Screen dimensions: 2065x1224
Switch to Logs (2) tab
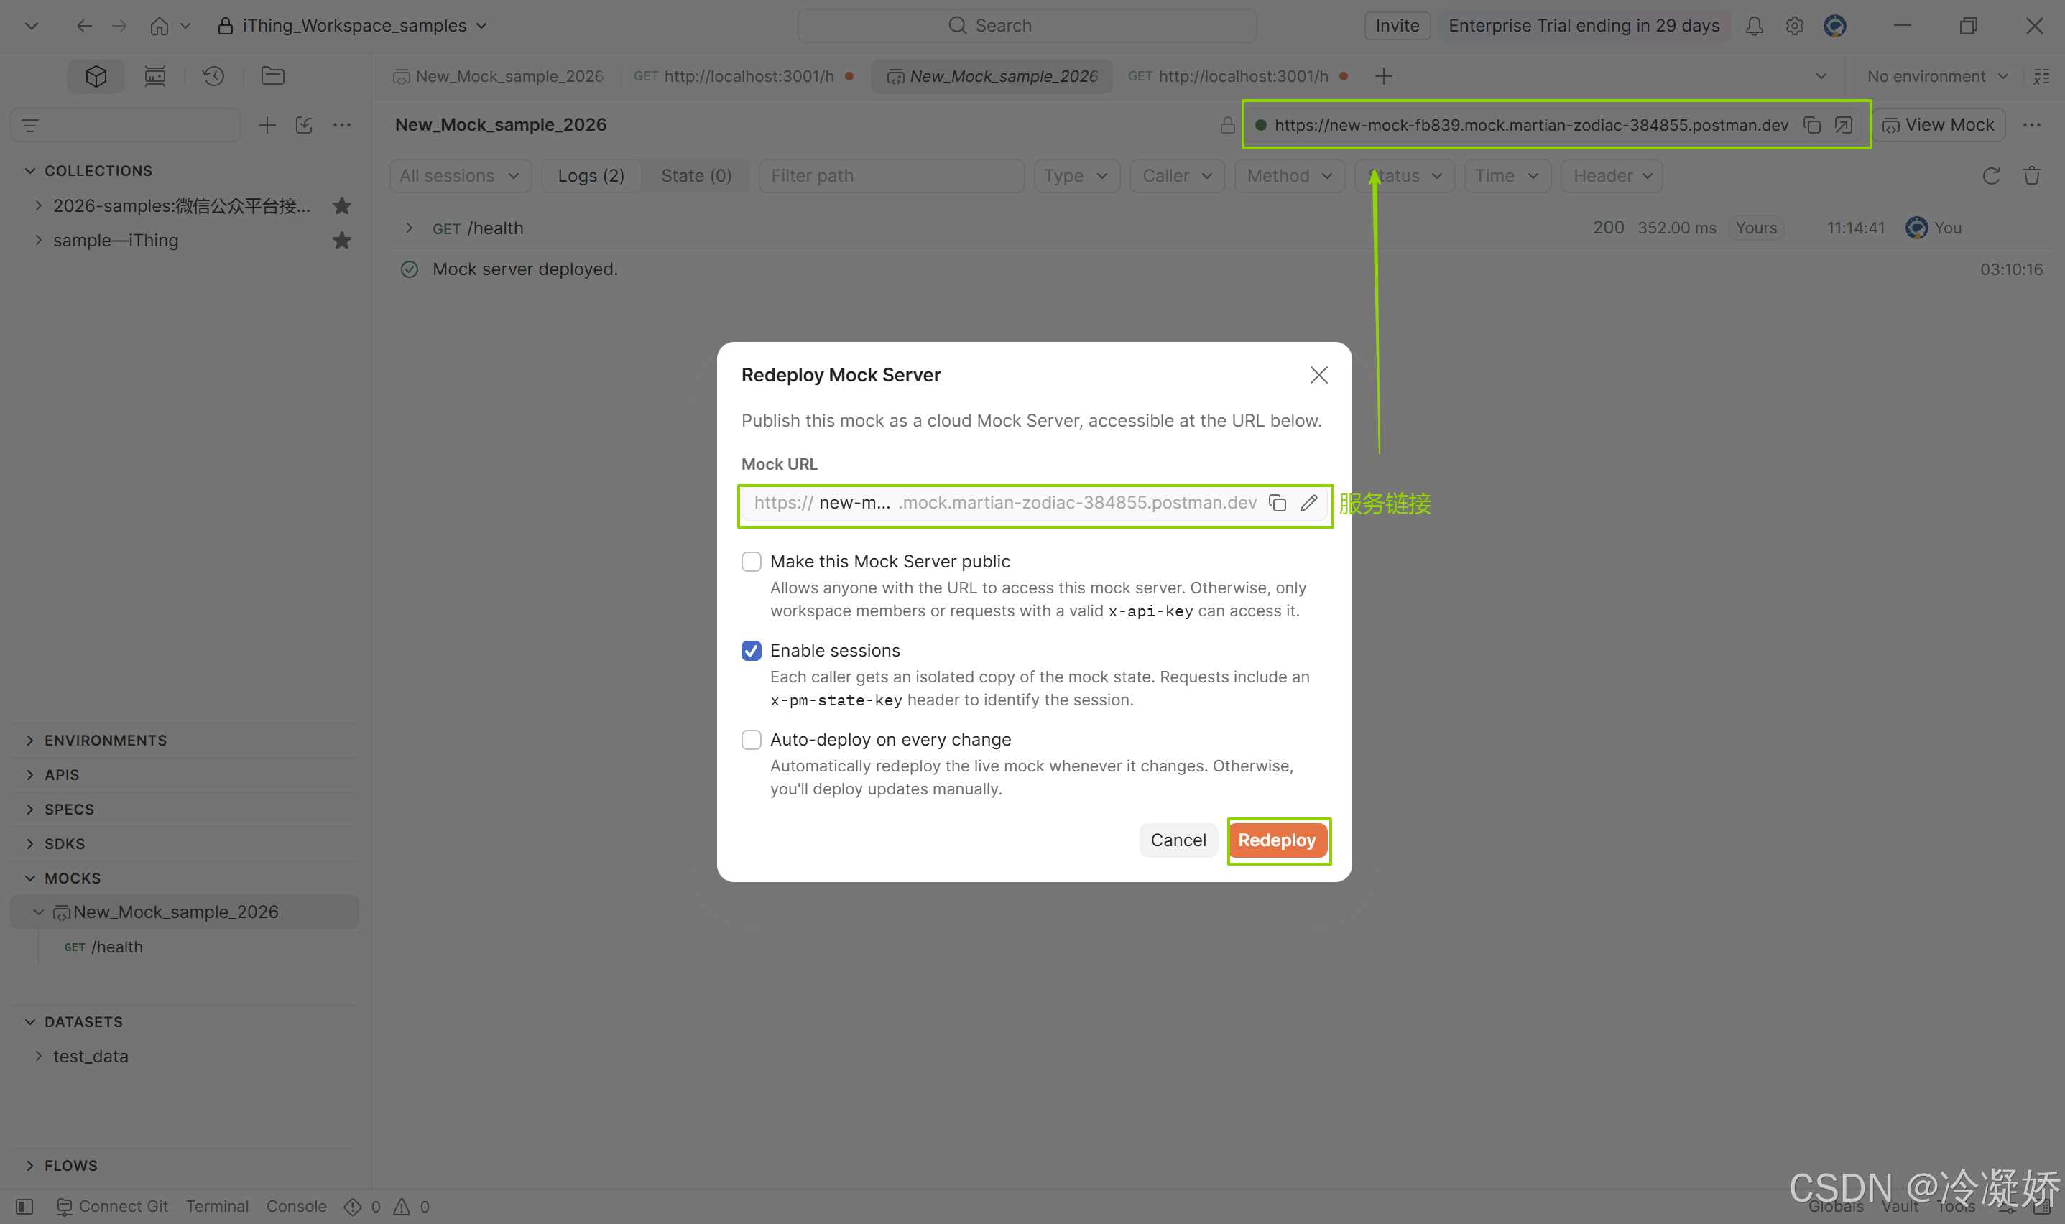click(591, 176)
